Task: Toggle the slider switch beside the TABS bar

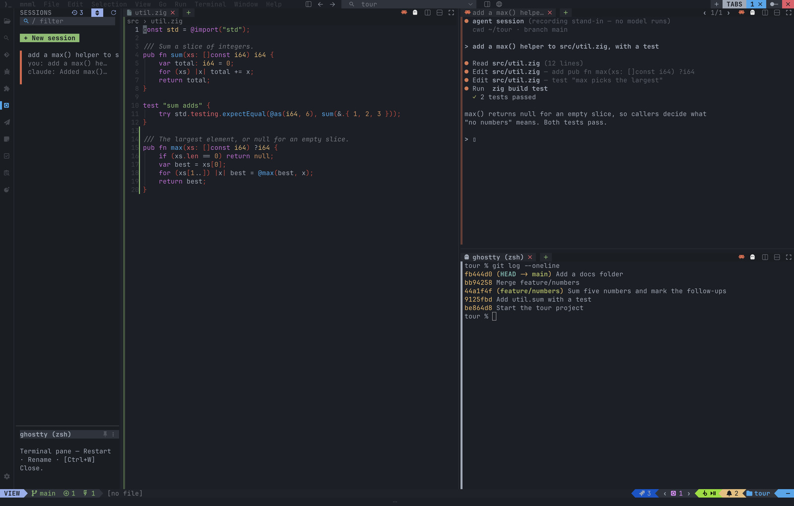Action: tap(774, 4)
